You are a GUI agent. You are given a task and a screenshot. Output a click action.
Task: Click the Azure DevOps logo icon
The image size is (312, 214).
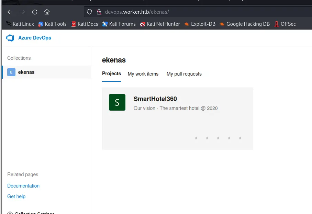point(10,38)
